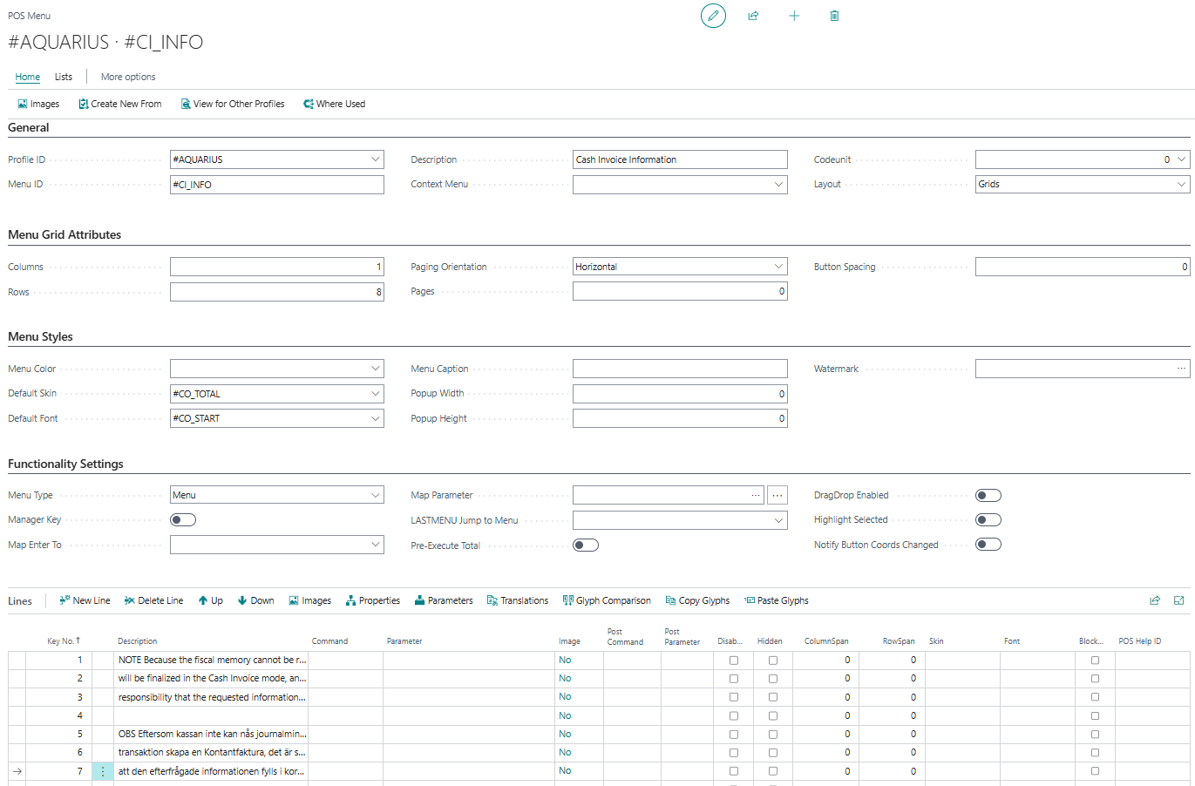Switch to the Lists tab
This screenshot has height=786, width=1195.
coord(64,77)
